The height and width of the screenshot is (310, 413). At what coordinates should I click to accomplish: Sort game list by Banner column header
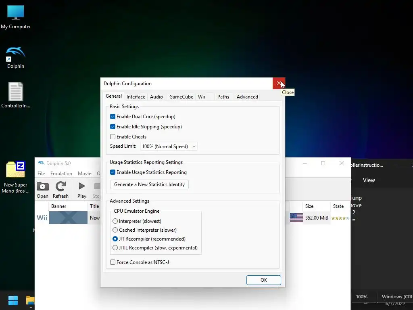pyautogui.click(x=68, y=206)
